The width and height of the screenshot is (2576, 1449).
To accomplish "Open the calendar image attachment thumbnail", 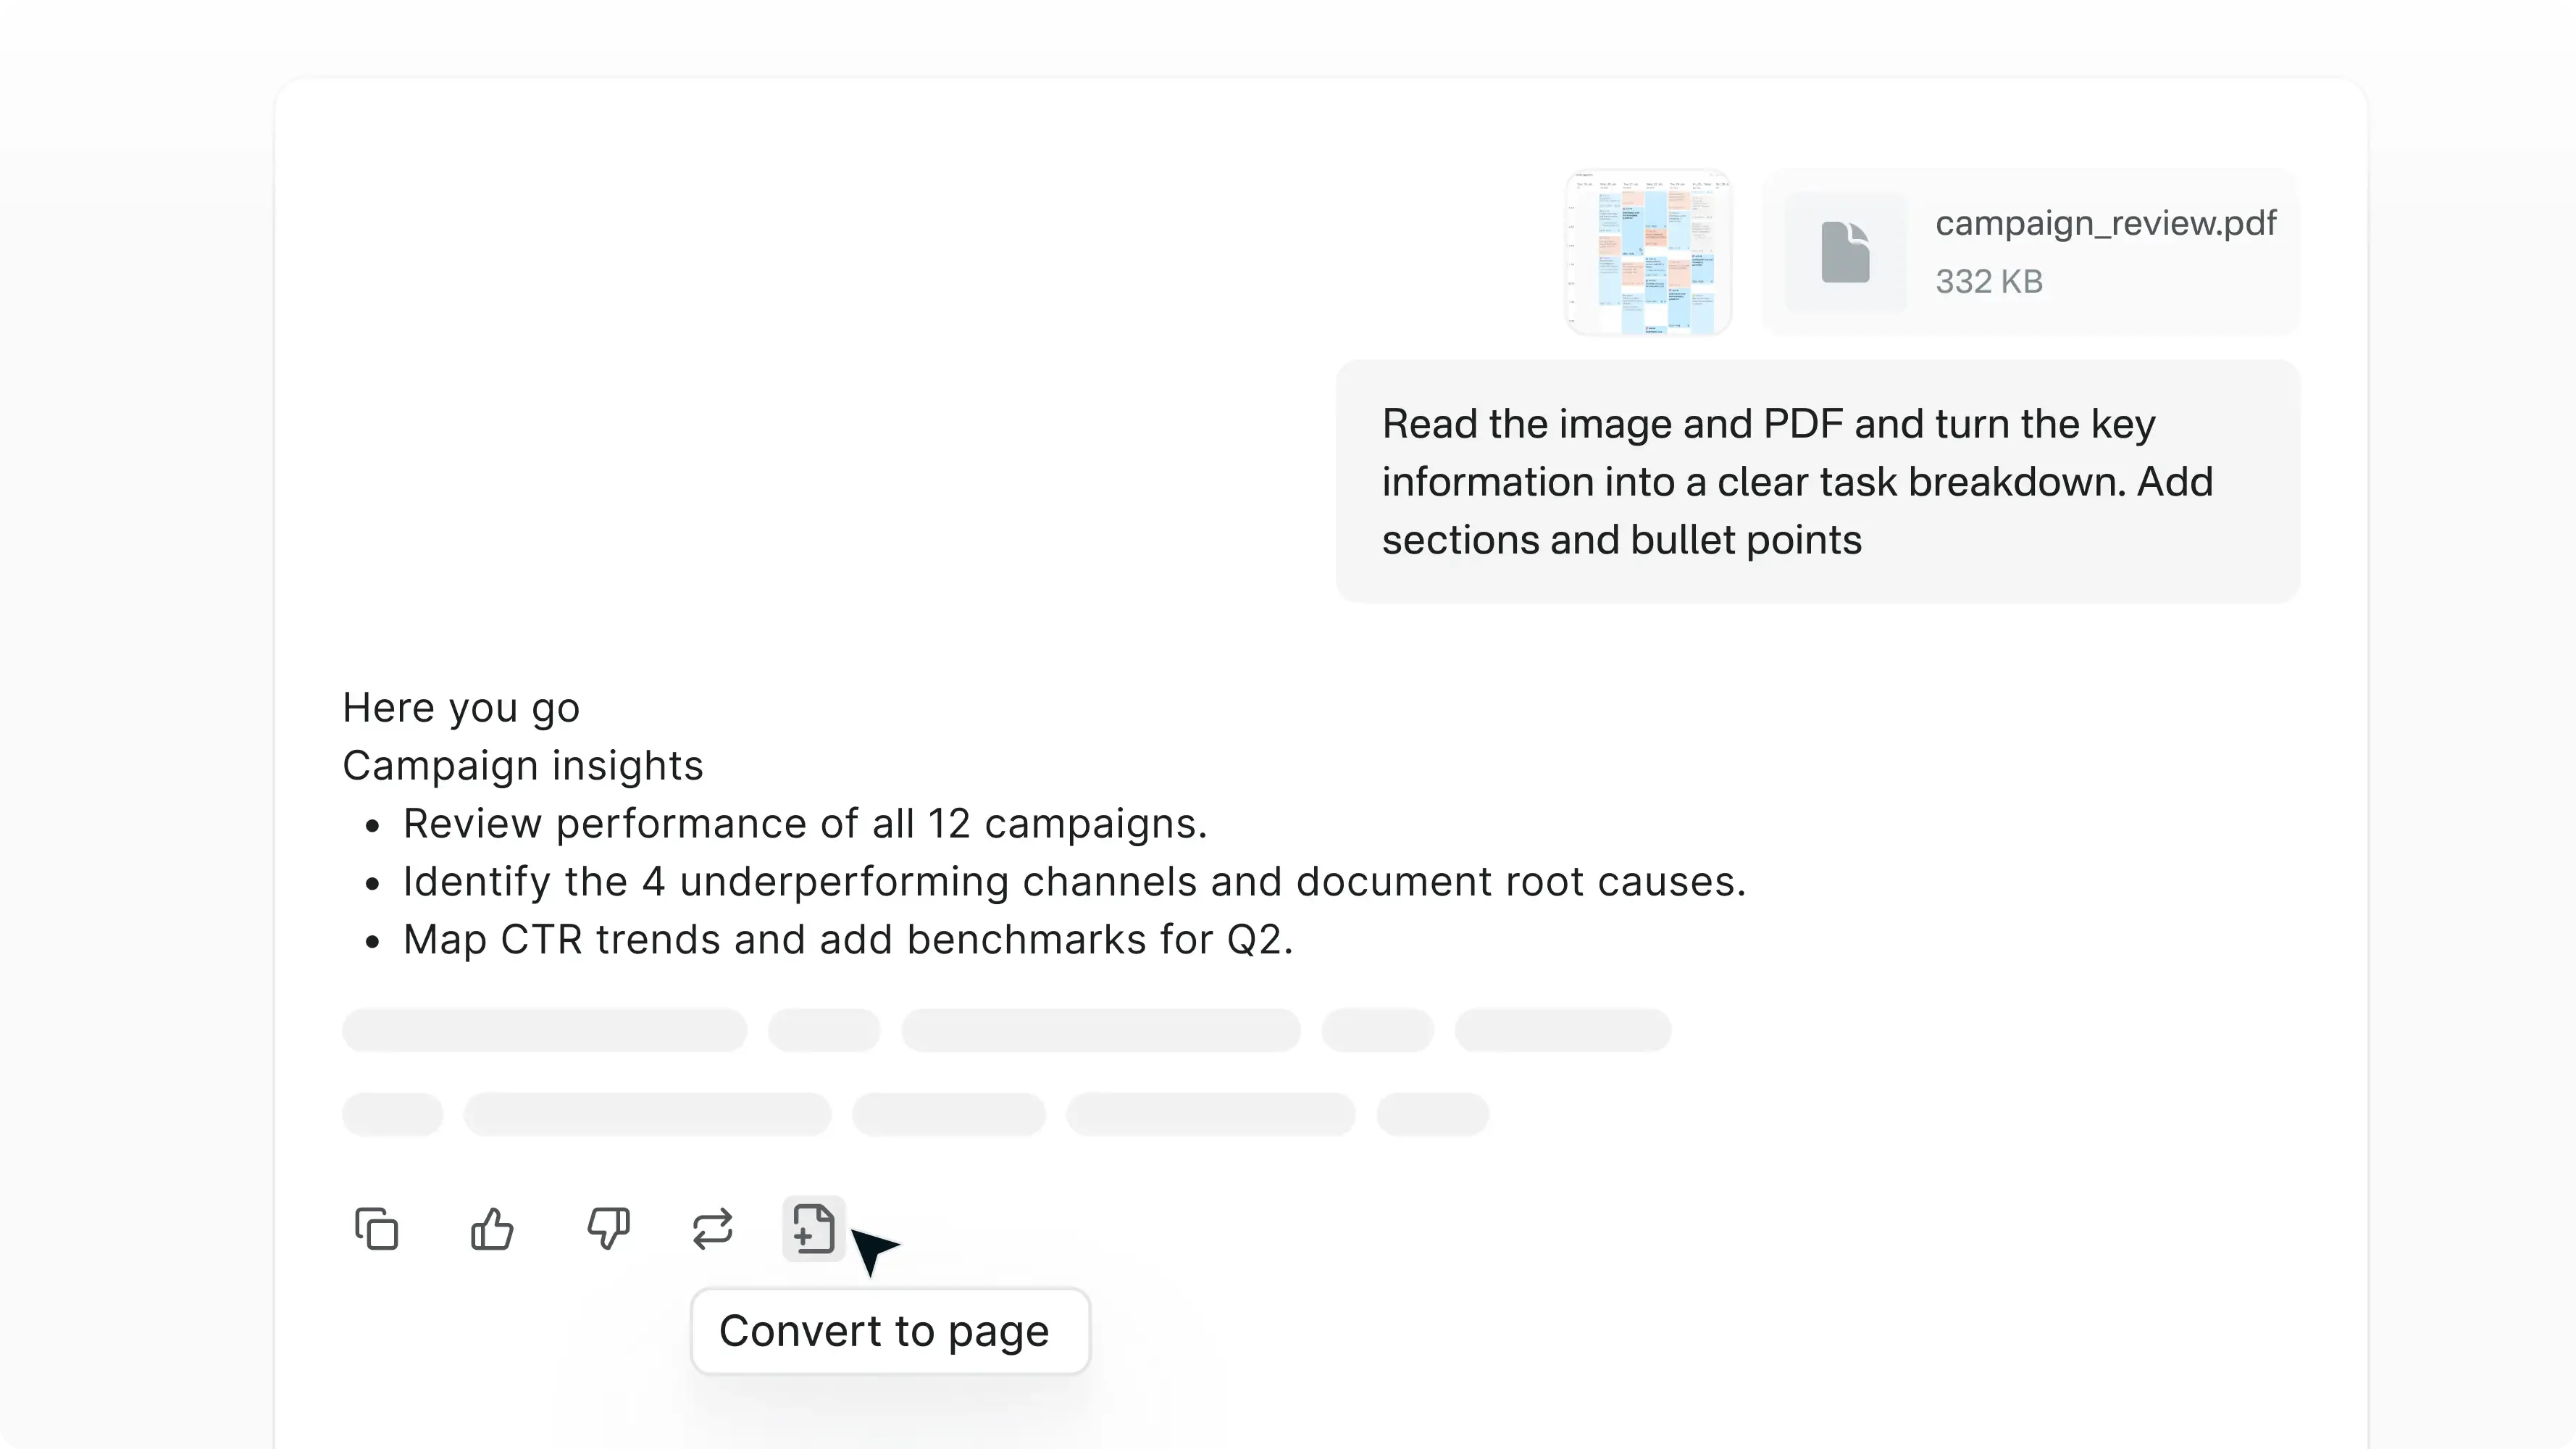I will click(x=1649, y=251).
